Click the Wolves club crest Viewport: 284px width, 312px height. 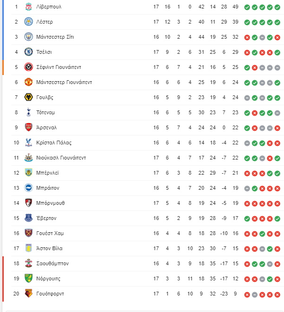(x=28, y=97)
